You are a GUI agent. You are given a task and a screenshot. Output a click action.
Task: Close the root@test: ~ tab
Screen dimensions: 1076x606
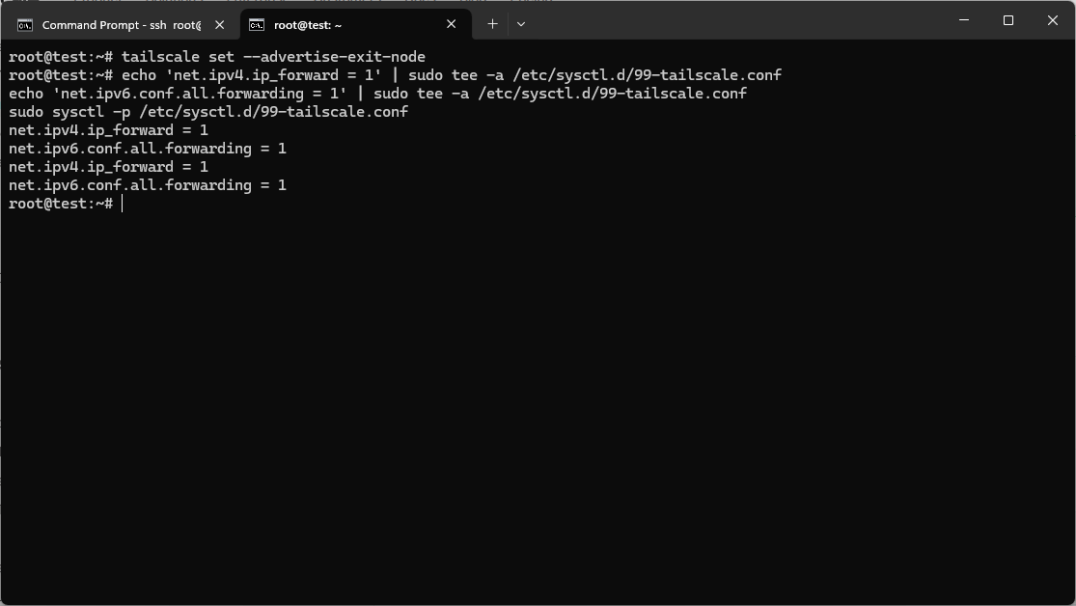pos(451,24)
